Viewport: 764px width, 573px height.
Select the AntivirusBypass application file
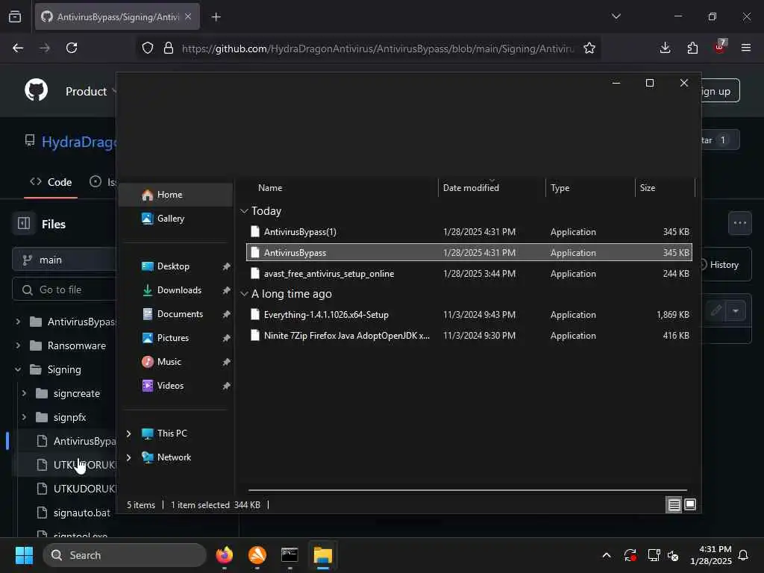tap(469, 253)
